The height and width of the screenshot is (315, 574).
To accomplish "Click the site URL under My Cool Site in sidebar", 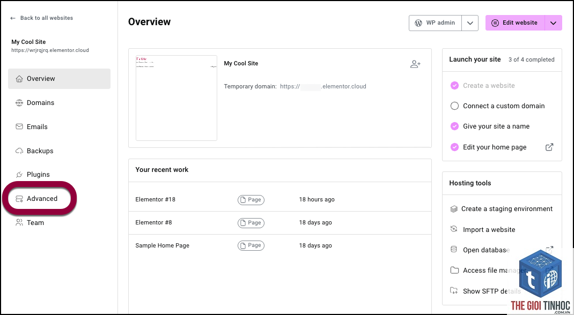I will (x=50, y=50).
